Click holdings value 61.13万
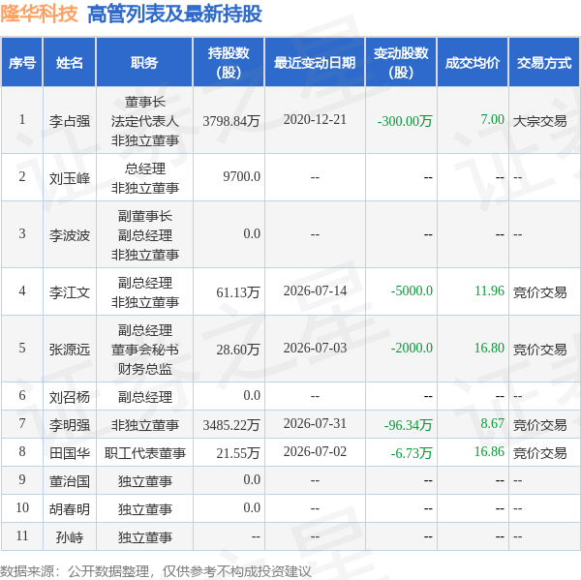The height and width of the screenshot is (580, 581). point(238,292)
